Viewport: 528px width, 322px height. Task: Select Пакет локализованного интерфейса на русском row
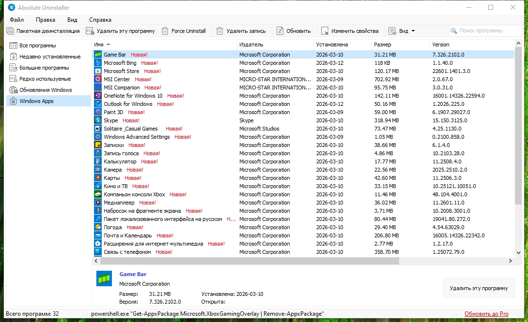pos(303,219)
